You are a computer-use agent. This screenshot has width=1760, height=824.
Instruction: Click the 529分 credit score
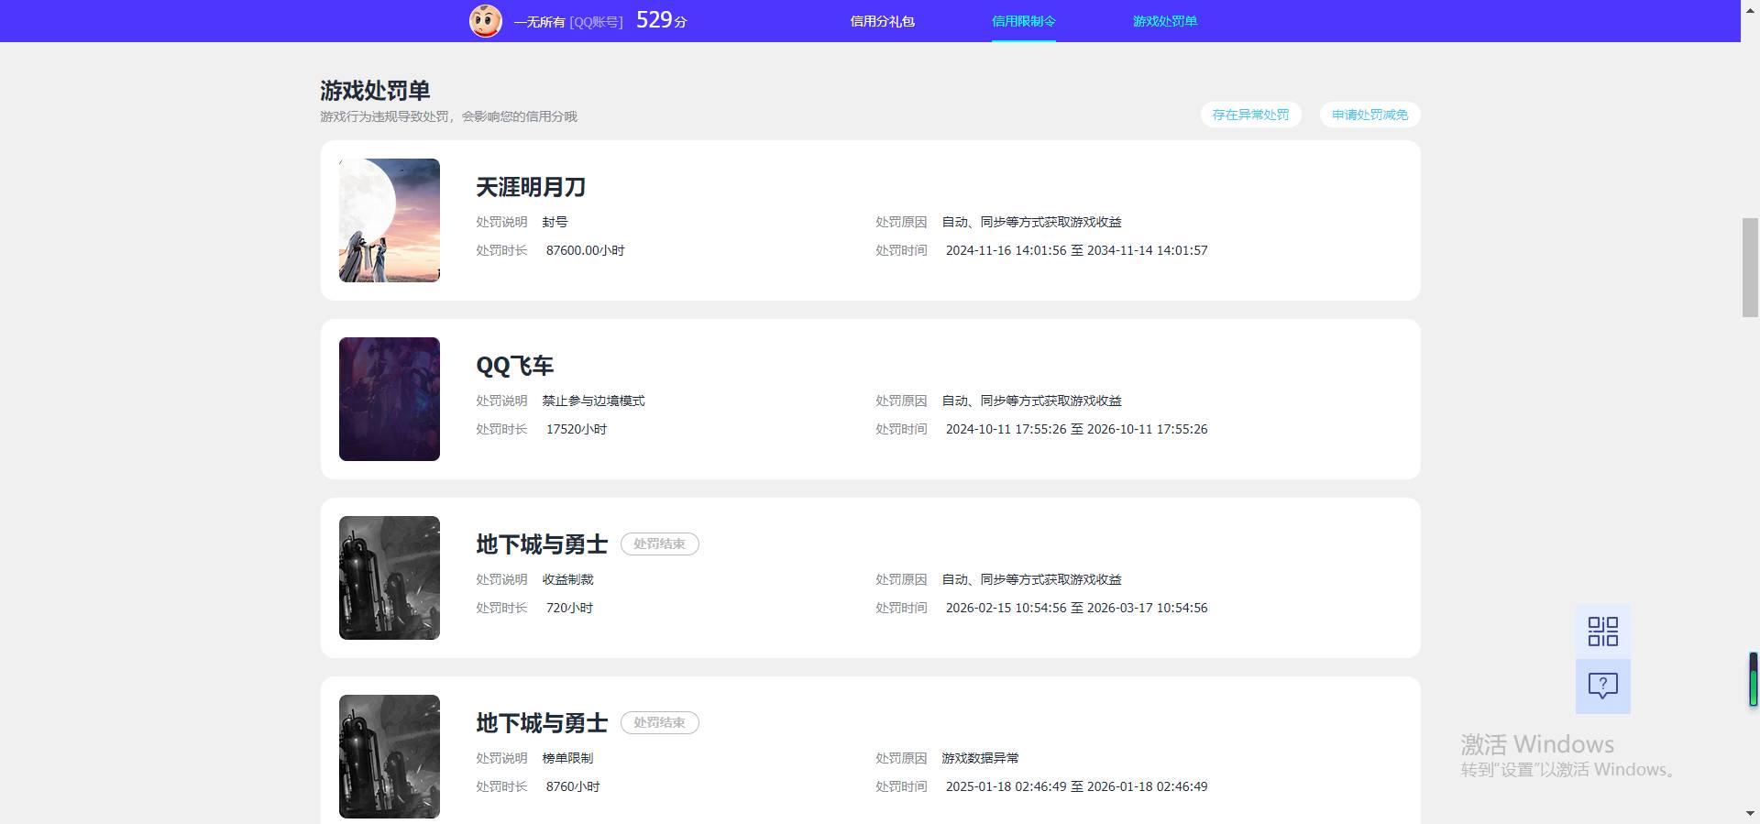pyautogui.click(x=661, y=20)
